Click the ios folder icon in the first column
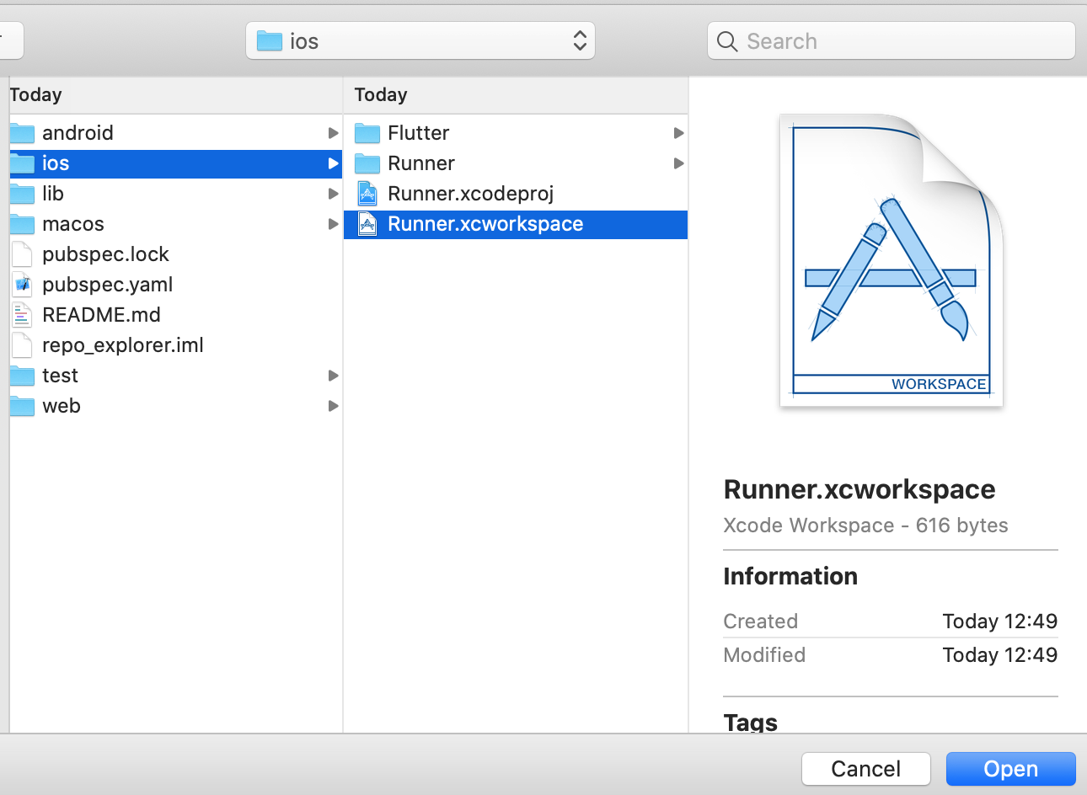Viewport: 1087px width, 795px height. coord(22,163)
